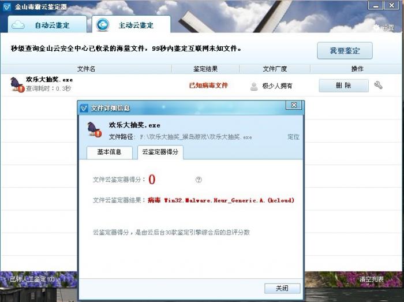Click the wrench tool icon beside 删除
Viewport: 404px width, 302px height.
coord(378,85)
